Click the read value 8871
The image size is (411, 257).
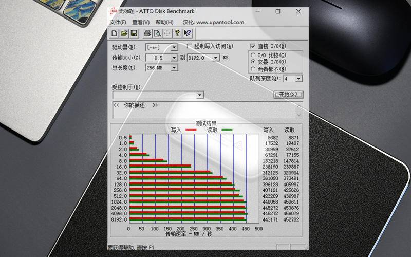(293, 138)
